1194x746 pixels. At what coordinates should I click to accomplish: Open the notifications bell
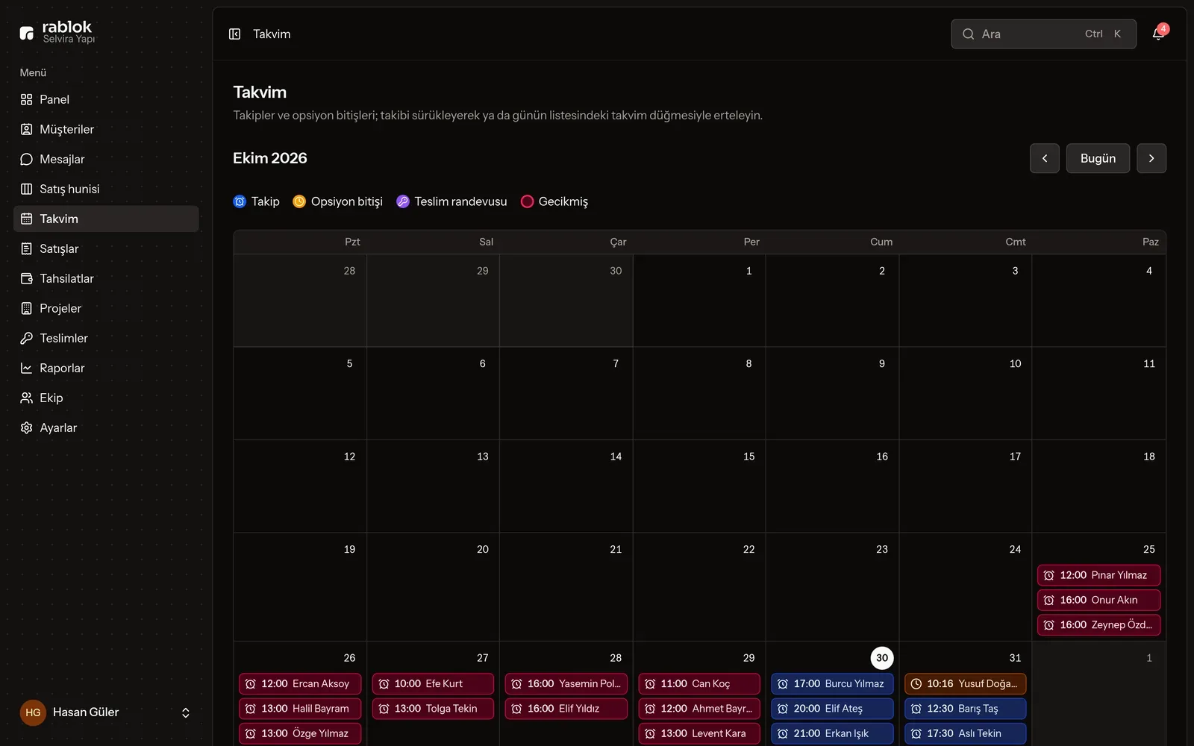(1157, 34)
